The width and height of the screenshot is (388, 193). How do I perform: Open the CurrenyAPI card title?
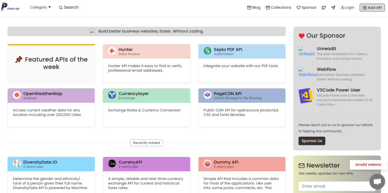(131, 162)
